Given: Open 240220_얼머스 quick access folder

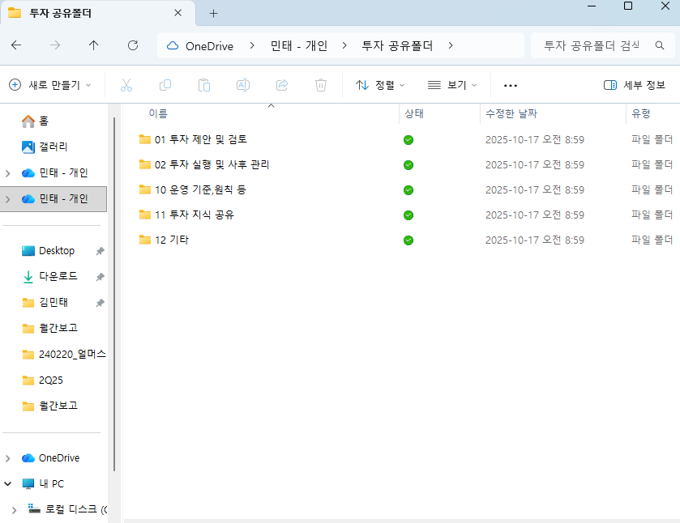Looking at the screenshot, I should pyautogui.click(x=64, y=355).
